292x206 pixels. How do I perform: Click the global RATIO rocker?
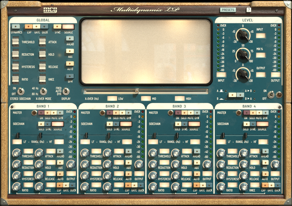pyautogui.click(x=16, y=79)
